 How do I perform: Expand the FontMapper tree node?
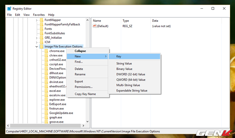click(x=37, y=20)
